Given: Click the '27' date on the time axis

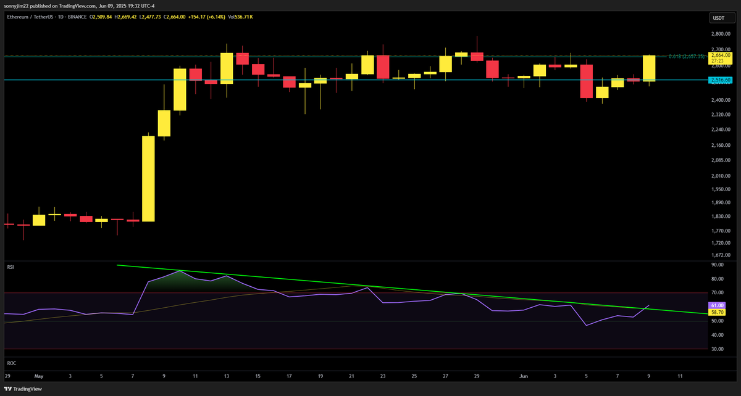Looking at the screenshot, I should pos(446,375).
